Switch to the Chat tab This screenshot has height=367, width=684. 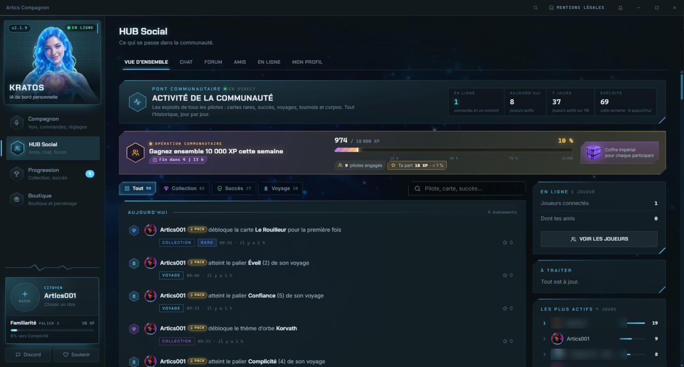pyautogui.click(x=186, y=62)
